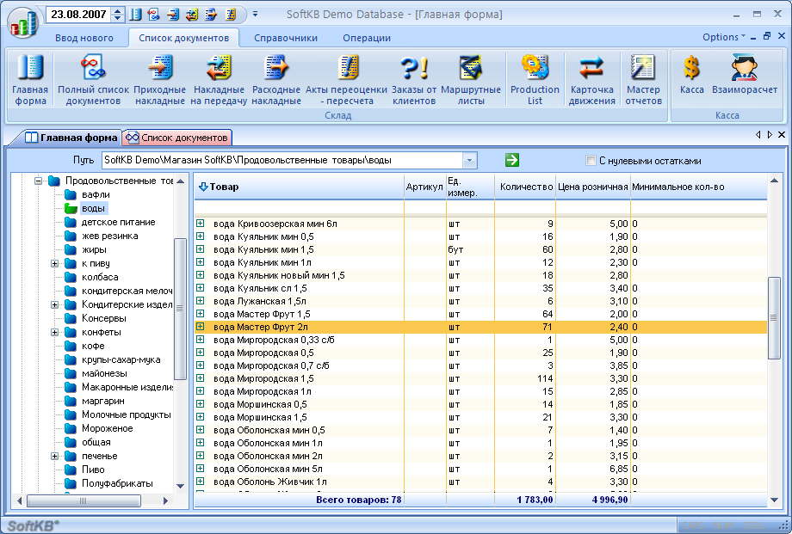
Task: Click the sort arrow in Товар header
Action: [x=203, y=187]
